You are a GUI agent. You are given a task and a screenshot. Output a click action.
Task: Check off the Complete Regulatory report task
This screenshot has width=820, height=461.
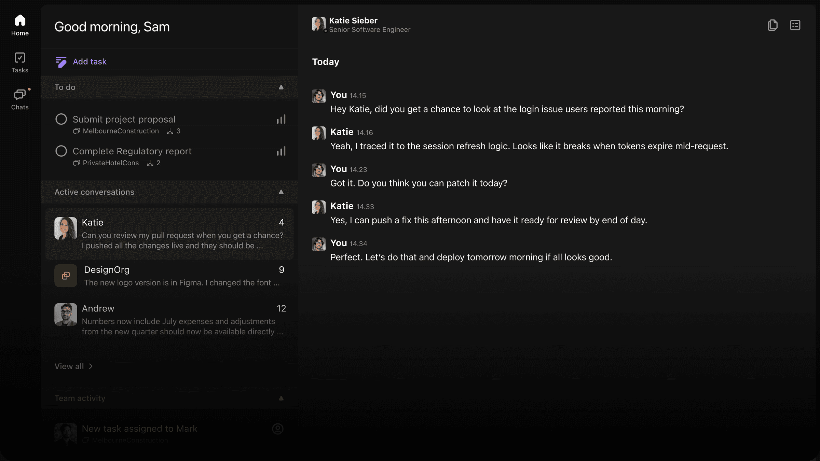61,151
